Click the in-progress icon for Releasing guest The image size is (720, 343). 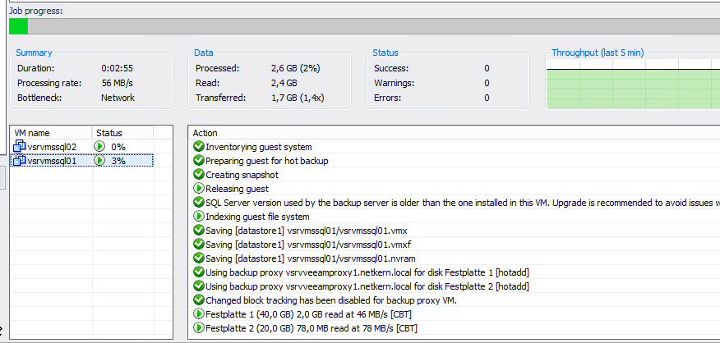(x=198, y=189)
